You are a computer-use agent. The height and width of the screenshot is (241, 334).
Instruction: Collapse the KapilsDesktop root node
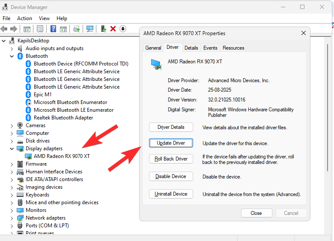click(3, 41)
